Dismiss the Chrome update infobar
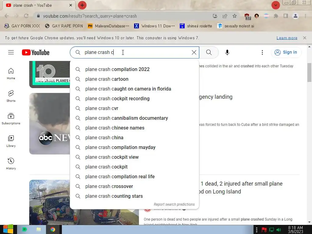 [304, 37]
